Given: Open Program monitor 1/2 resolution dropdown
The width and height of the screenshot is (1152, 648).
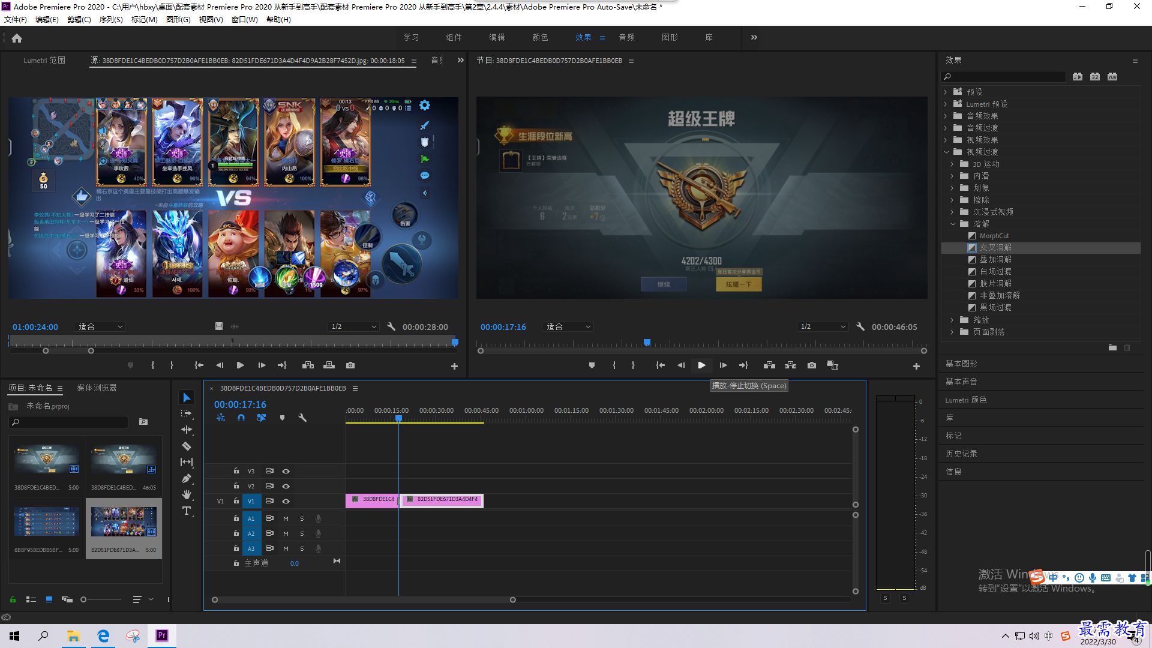Looking at the screenshot, I should tap(823, 326).
